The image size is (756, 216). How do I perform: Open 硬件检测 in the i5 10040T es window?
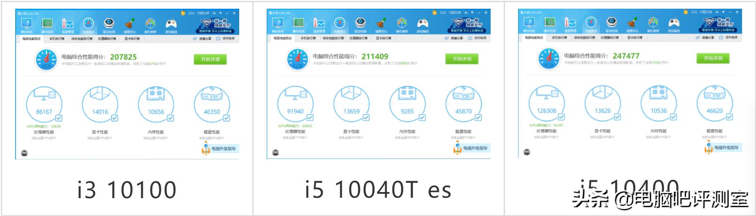[298, 24]
